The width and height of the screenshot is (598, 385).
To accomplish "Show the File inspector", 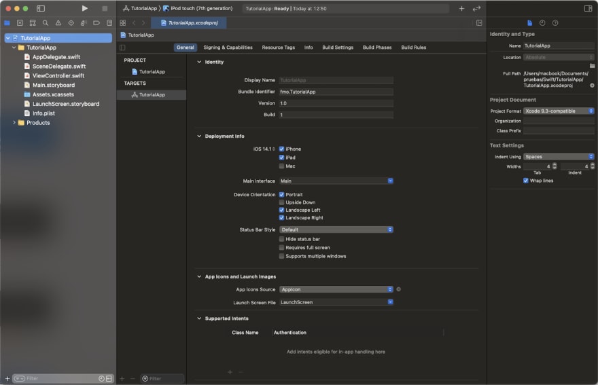I will 530,23.
